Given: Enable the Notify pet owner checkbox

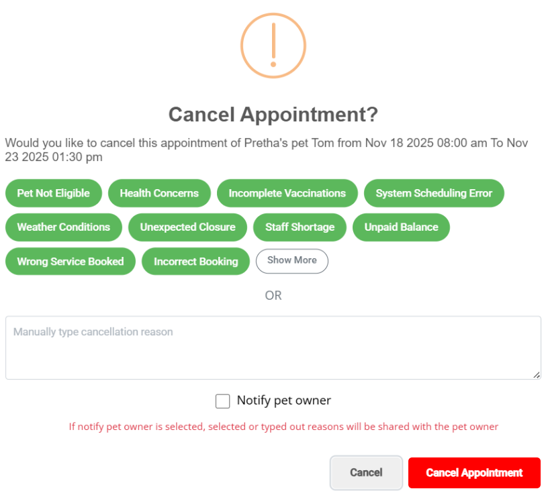Looking at the screenshot, I should (x=222, y=401).
